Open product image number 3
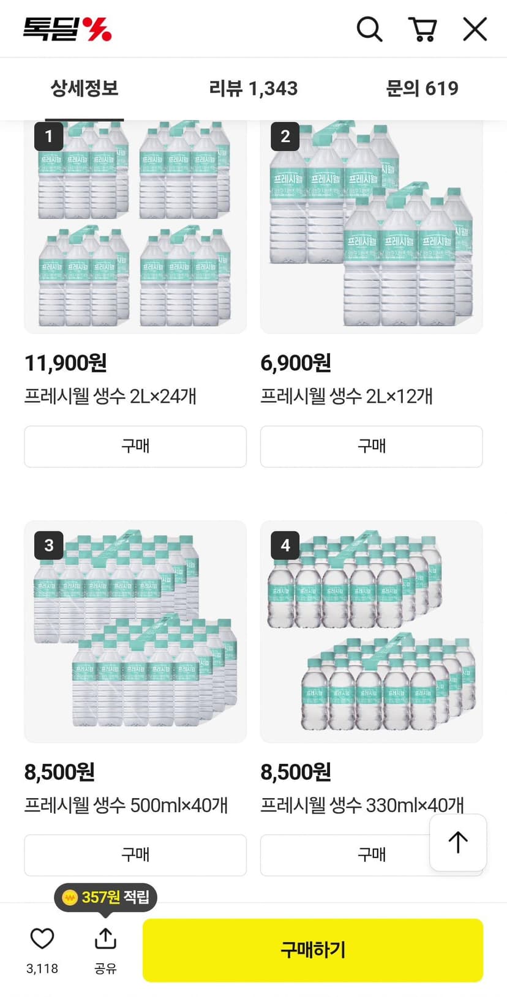 pos(135,632)
